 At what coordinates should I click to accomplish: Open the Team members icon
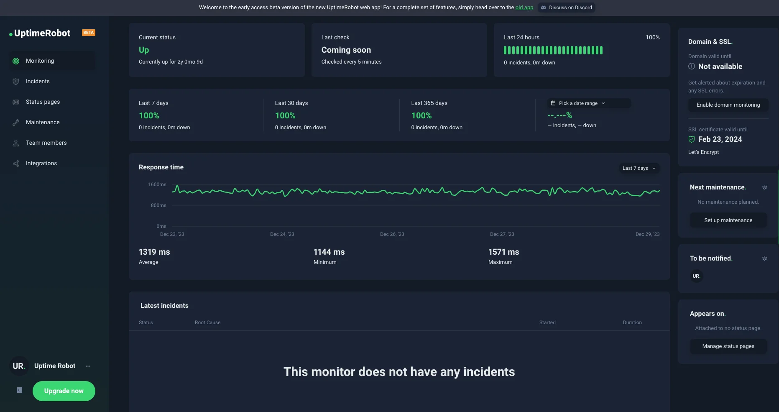click(15, 143)
